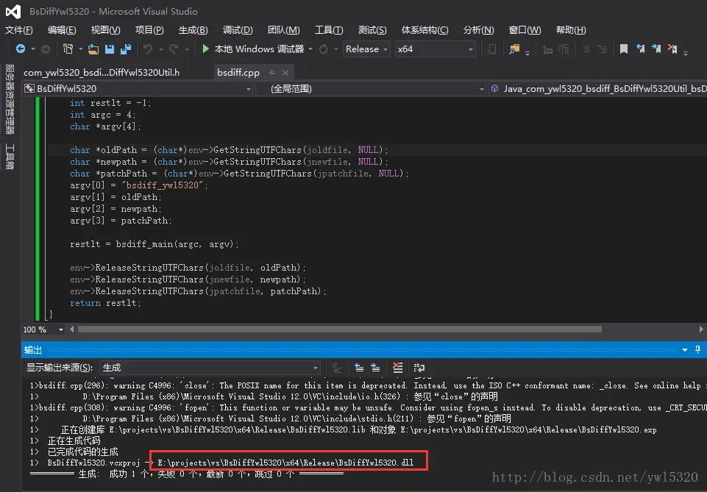Start debugging with the green play icon
This screenshot has width=707, height=492.
coord(205,49)
